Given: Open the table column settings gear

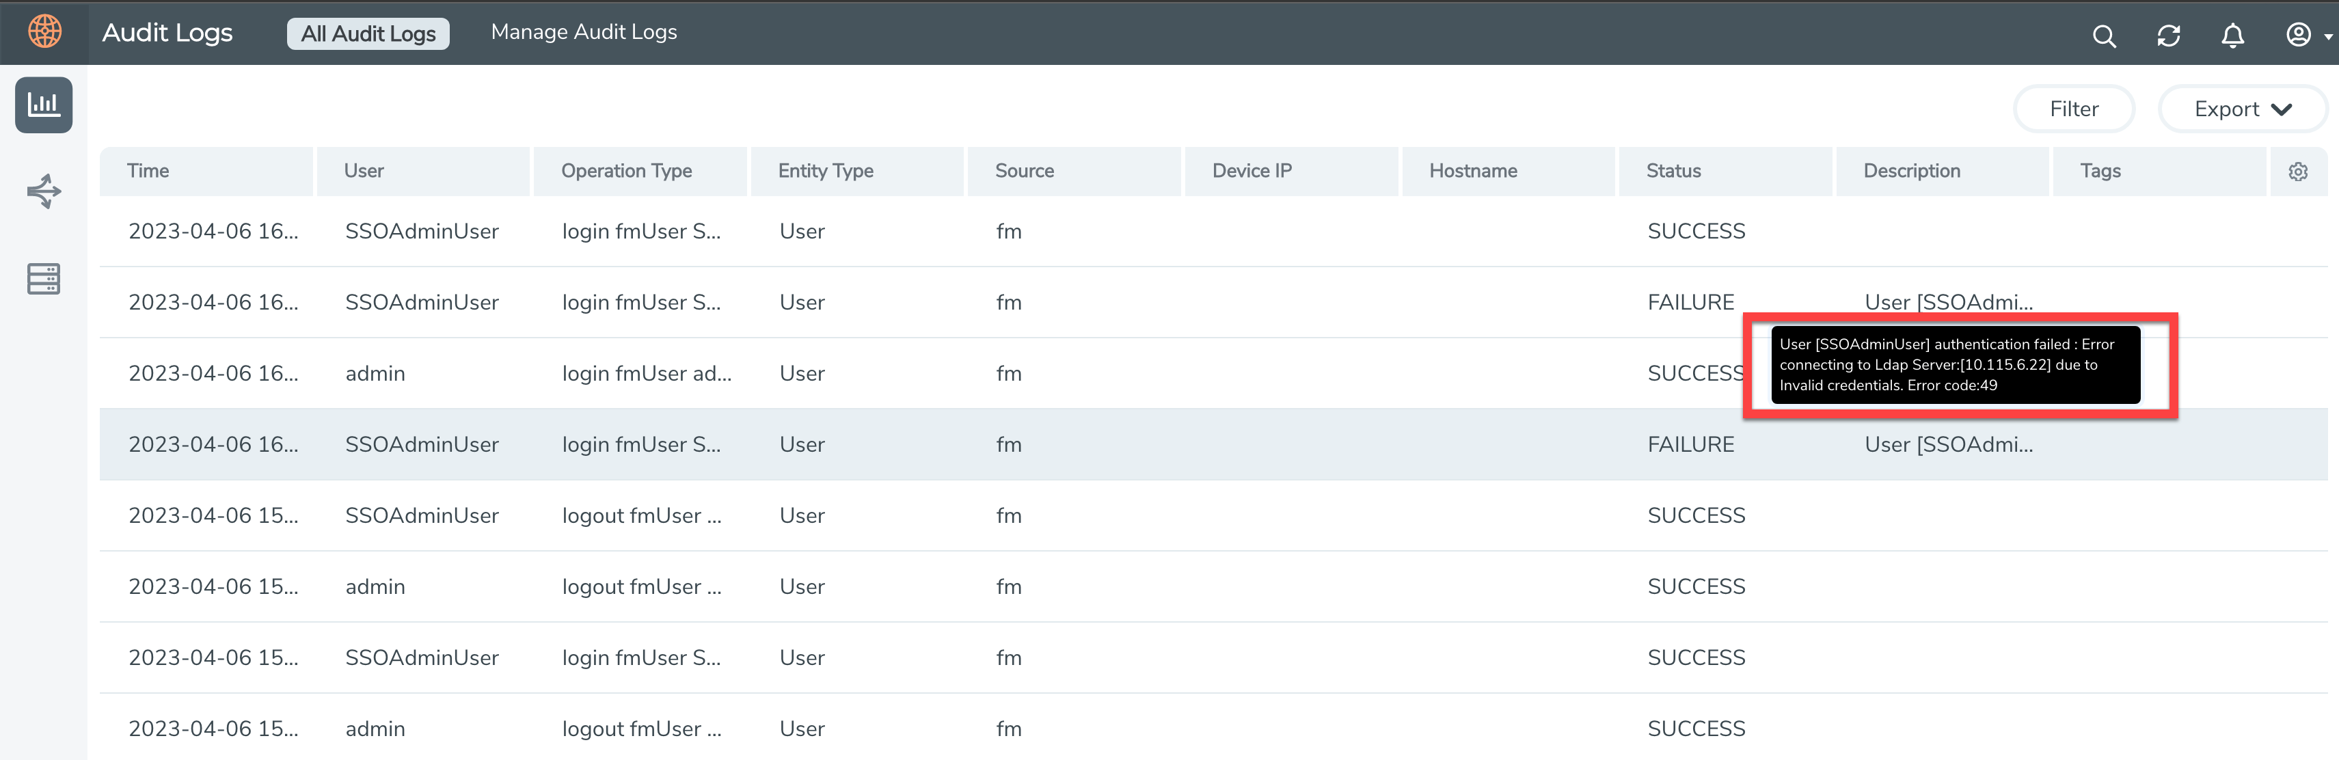Looking at the screenshot, I should (2297, 172).
